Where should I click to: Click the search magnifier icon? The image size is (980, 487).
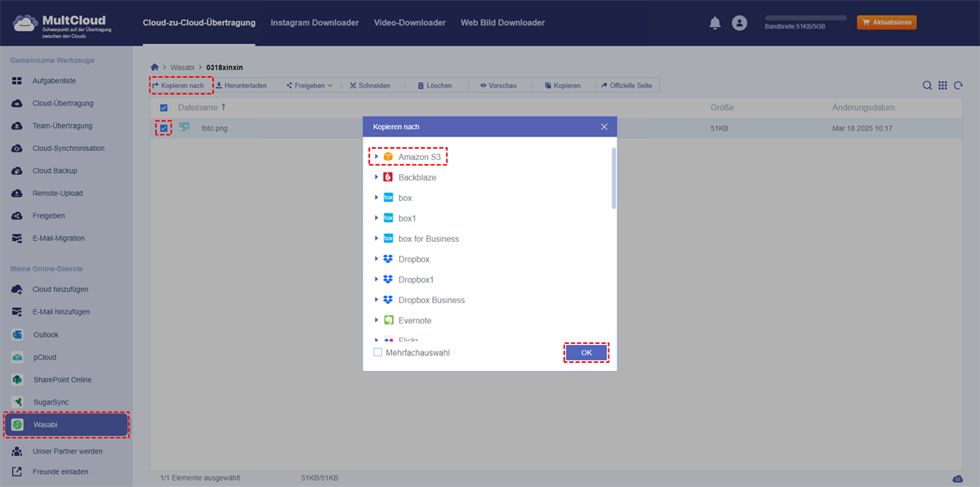(928, 85)
